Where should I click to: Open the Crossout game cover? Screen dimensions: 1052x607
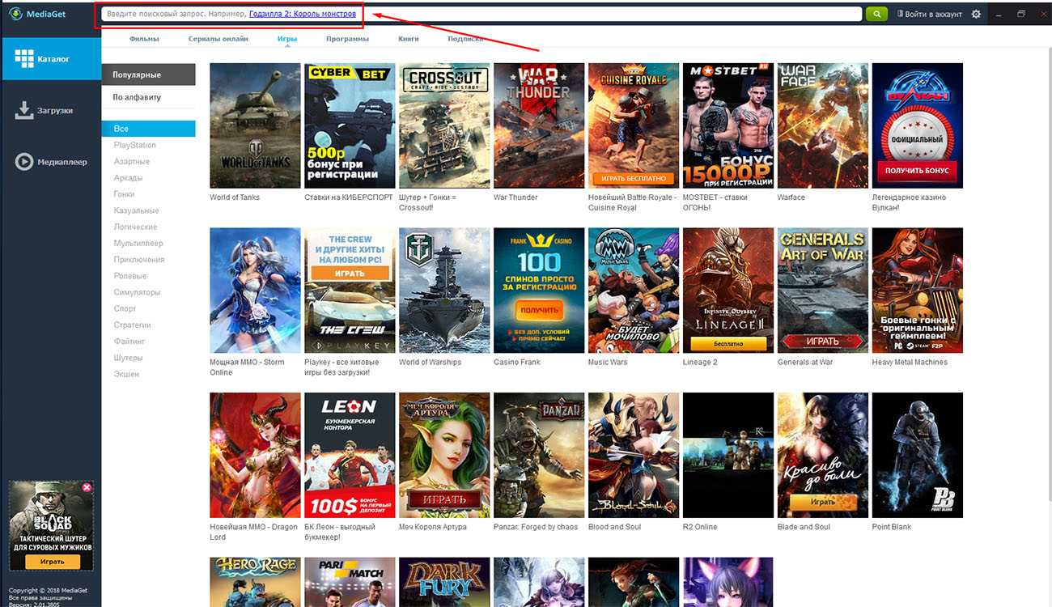pyautogui.click(x=444, y=125)
